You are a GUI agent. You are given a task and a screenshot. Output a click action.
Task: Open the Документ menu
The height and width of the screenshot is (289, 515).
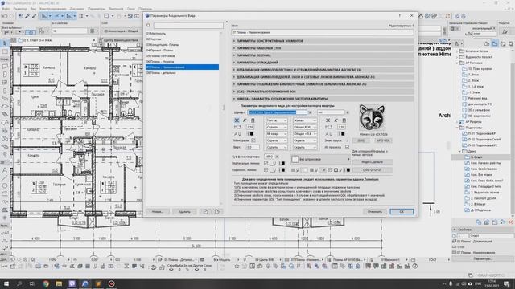click(76, 9)
